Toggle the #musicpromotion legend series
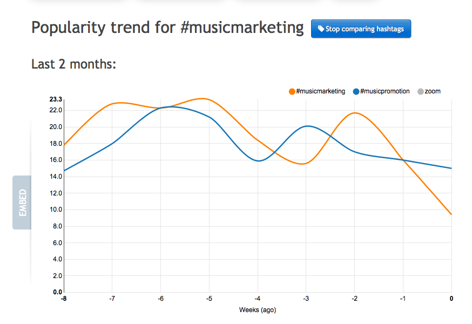This screenshot has height=324, width=472. tap(381, 91)
